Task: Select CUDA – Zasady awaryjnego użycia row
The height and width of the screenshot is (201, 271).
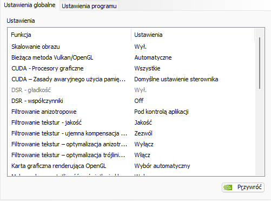Action: coord(131,79)
